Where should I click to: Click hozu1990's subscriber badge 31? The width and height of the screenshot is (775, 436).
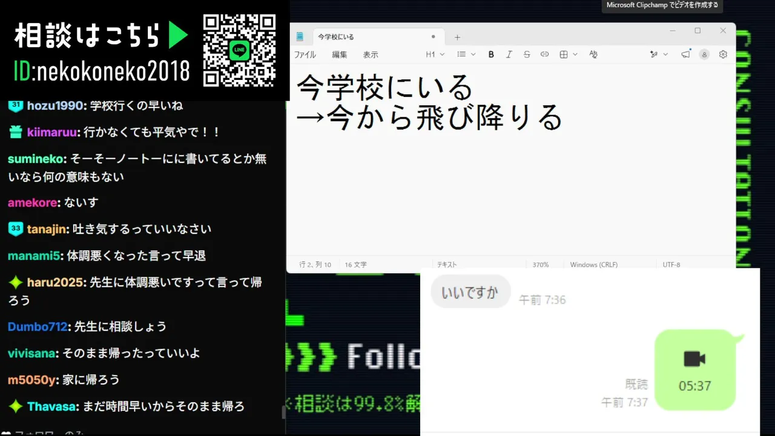coord(16,105)
